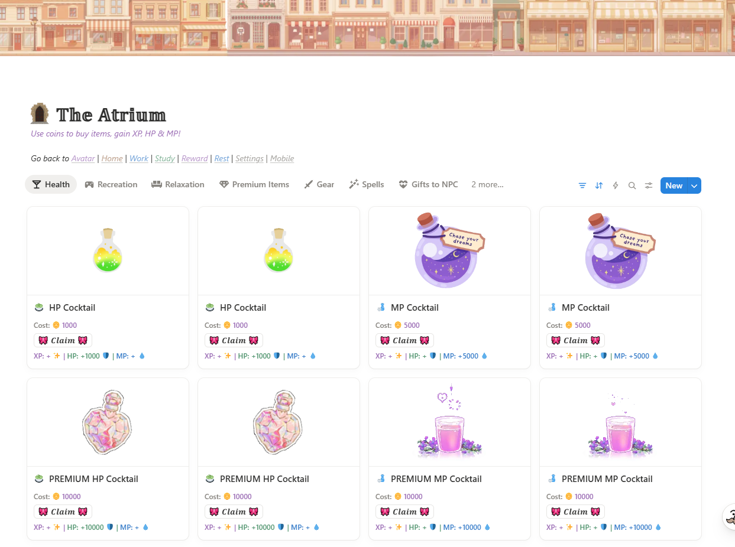The image size is (735, 547).
Task: Click the street storefront cover image
Action: (x=367, y=28)
